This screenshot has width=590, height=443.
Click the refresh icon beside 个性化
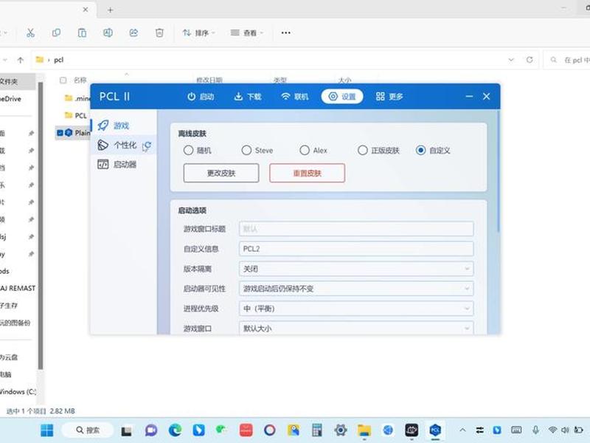coord(147,145)
